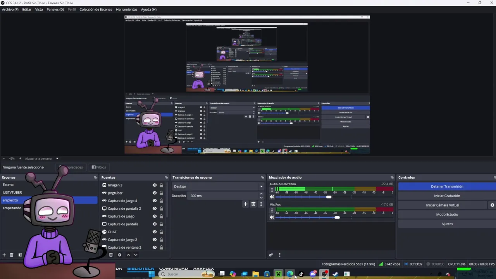Undock the Mezclador de audio panel

pos(392,177)
